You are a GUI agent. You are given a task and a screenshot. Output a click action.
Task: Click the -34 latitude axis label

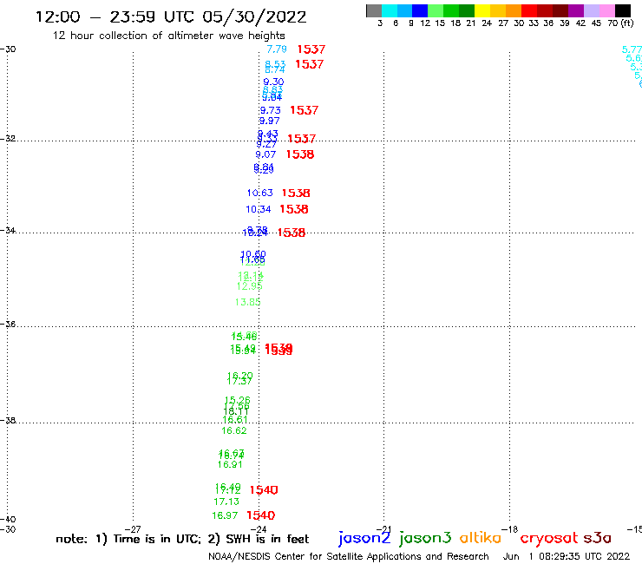[8, 230]
